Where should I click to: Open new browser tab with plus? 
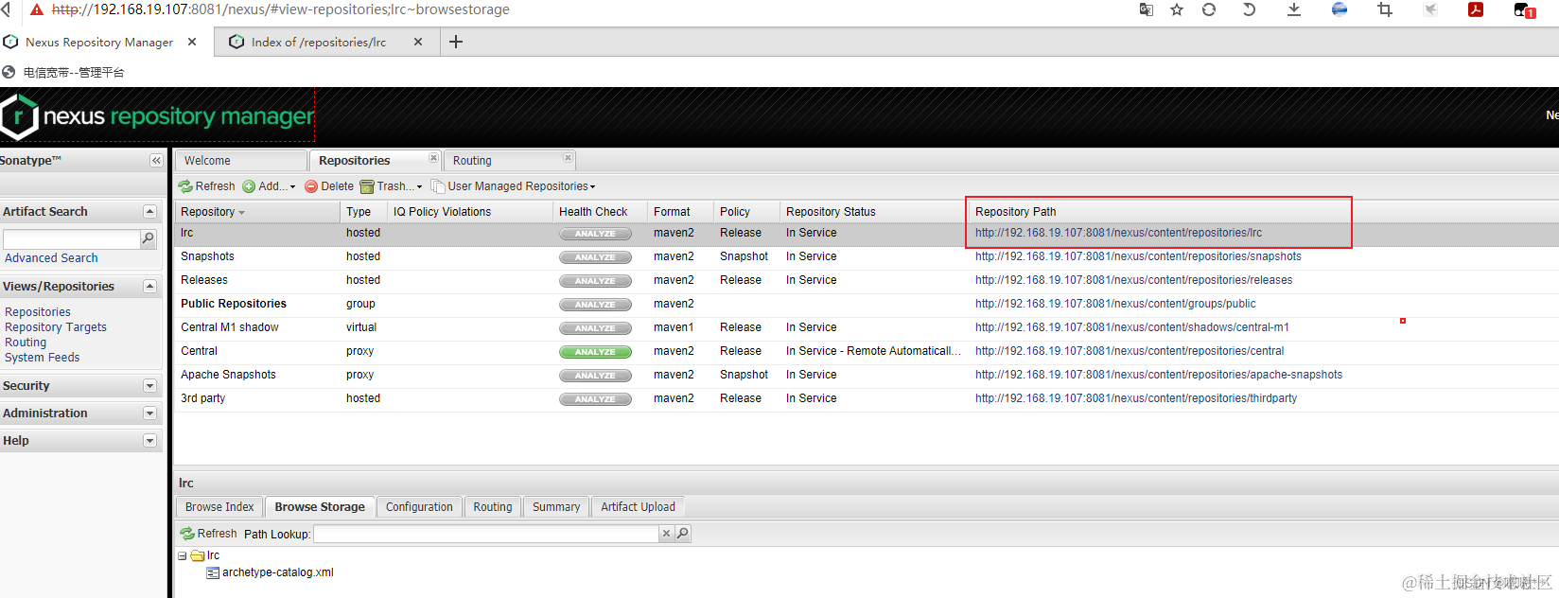pyautogui.click(x=455, y=42)
